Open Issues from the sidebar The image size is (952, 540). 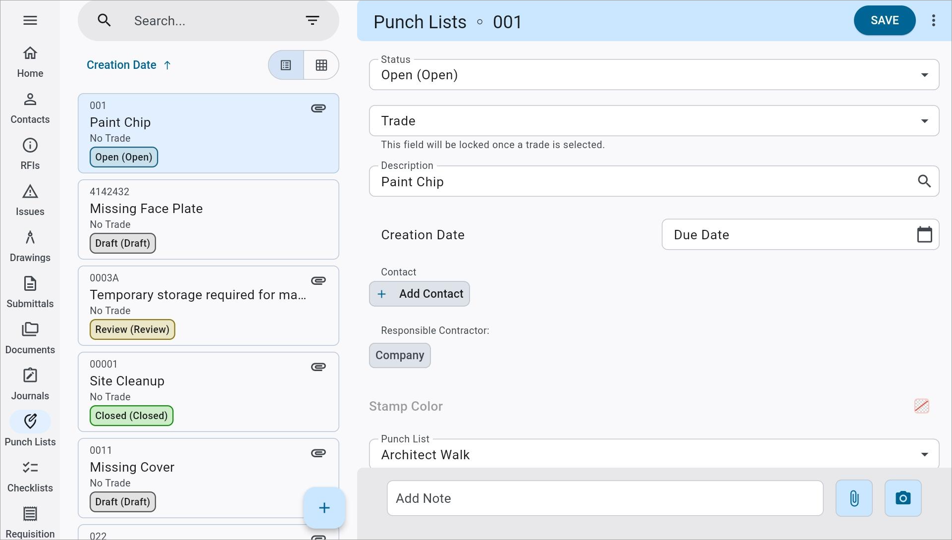(30, 200)
